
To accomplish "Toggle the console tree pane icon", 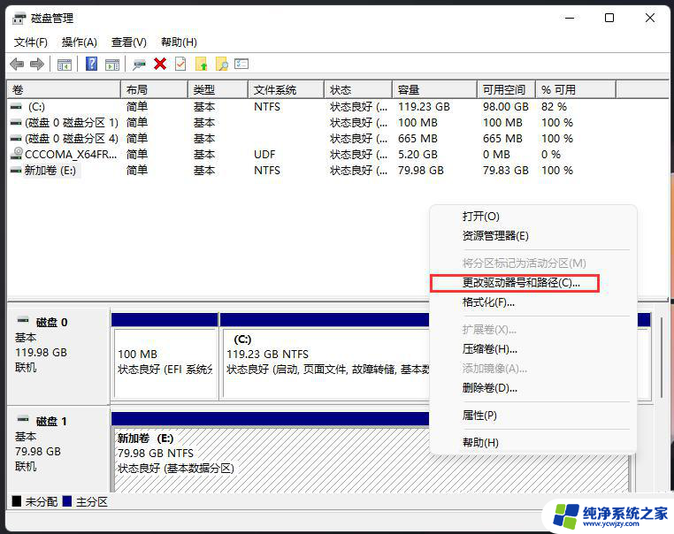I will tap(65, 65).
